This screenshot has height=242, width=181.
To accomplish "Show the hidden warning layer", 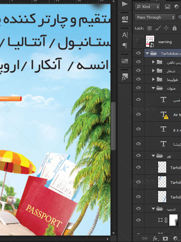I will tap(138, 41).
